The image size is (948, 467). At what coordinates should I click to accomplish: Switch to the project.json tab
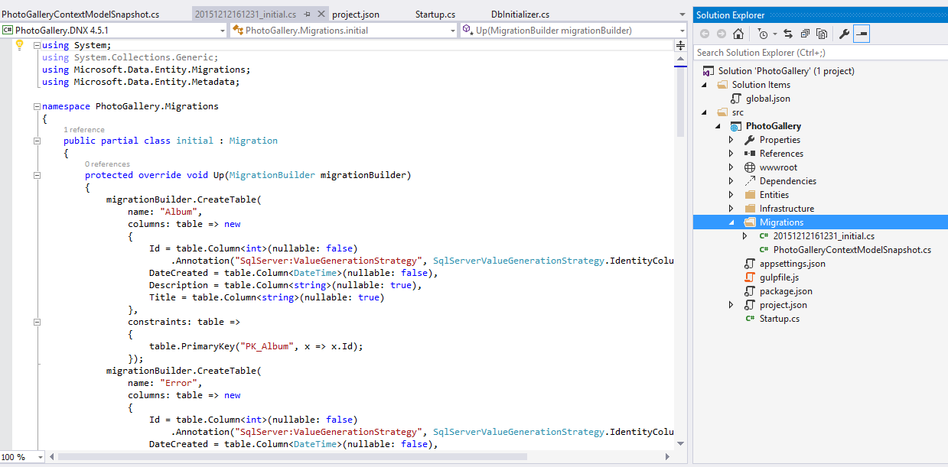point(355,15)
